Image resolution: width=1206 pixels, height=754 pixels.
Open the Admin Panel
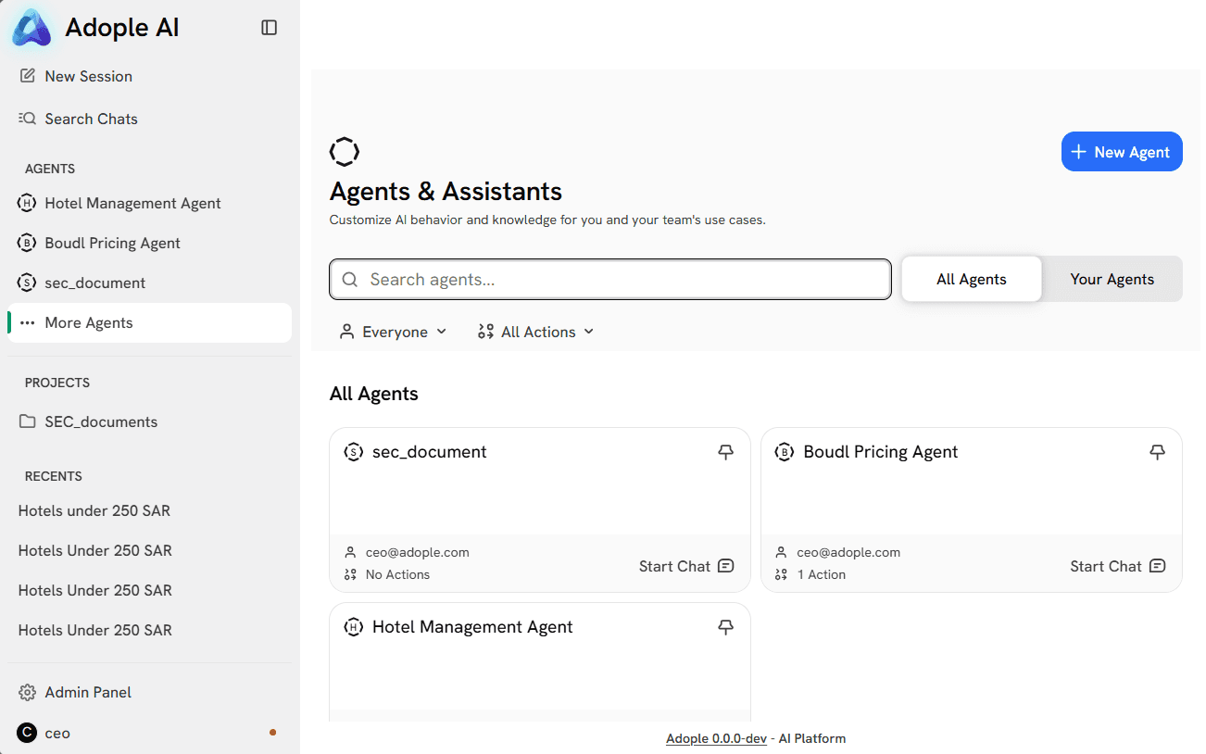[149, 692]
